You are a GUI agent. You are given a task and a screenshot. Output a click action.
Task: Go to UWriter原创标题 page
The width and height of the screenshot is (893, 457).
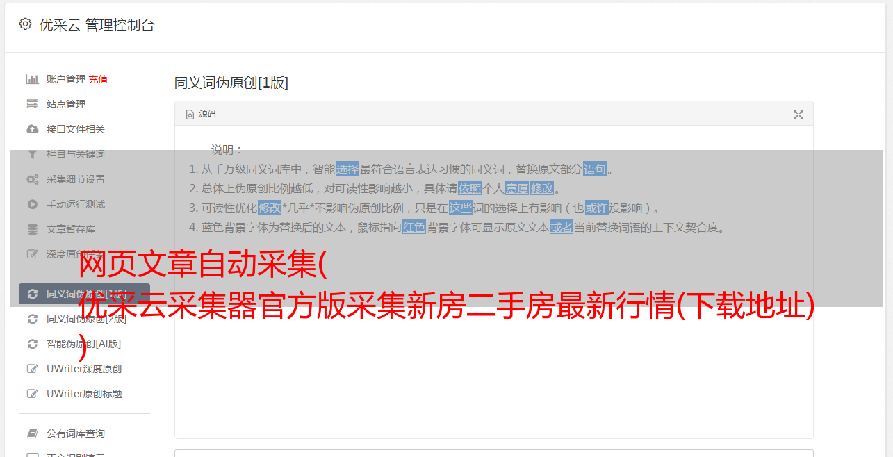coord(84,394)
